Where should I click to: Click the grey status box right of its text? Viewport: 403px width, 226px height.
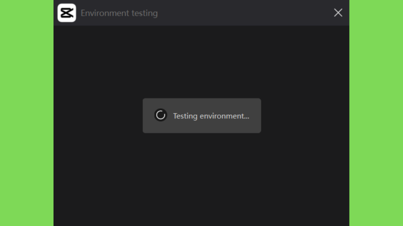point(255,116)
